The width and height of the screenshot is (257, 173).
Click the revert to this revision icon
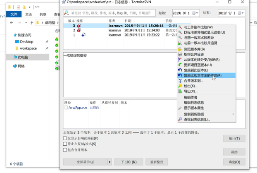tap(180, 70)
